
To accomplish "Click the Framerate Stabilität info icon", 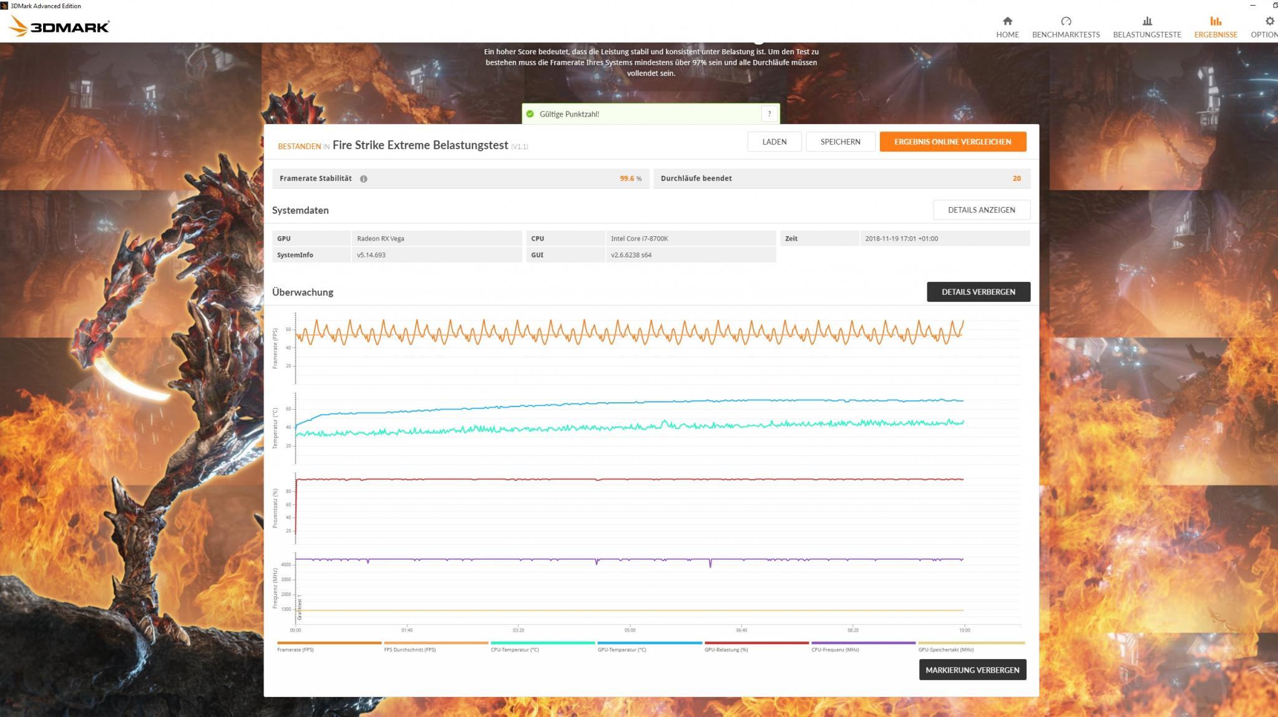I will tap(364, 179).
